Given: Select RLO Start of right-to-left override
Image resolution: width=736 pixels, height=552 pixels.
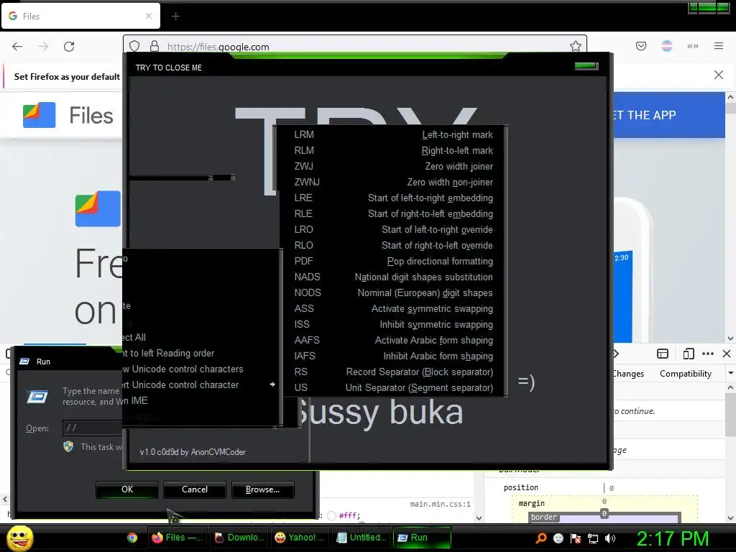Looking at the screenshot, I should click(x=393, y=246).
